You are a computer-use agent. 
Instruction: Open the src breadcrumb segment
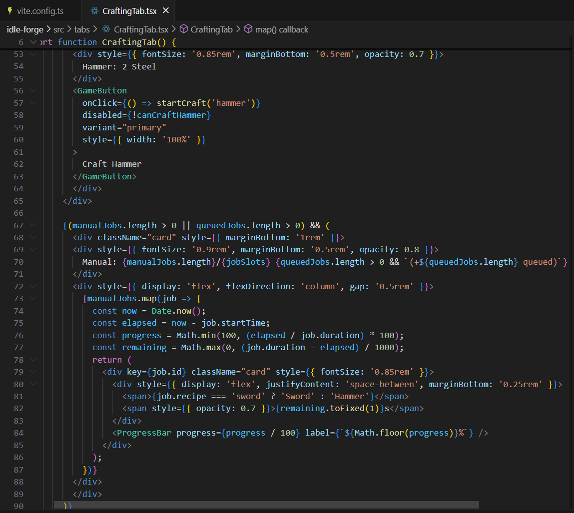[58, 29]
